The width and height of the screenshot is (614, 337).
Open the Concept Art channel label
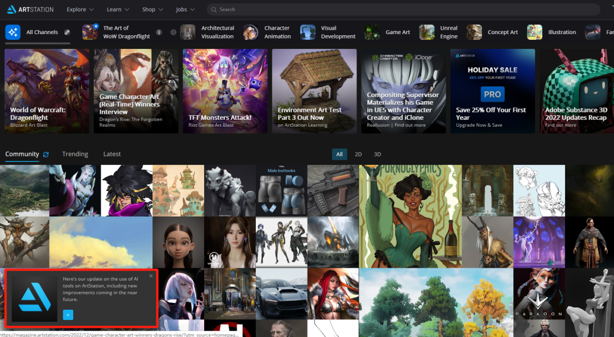[503, 32]
